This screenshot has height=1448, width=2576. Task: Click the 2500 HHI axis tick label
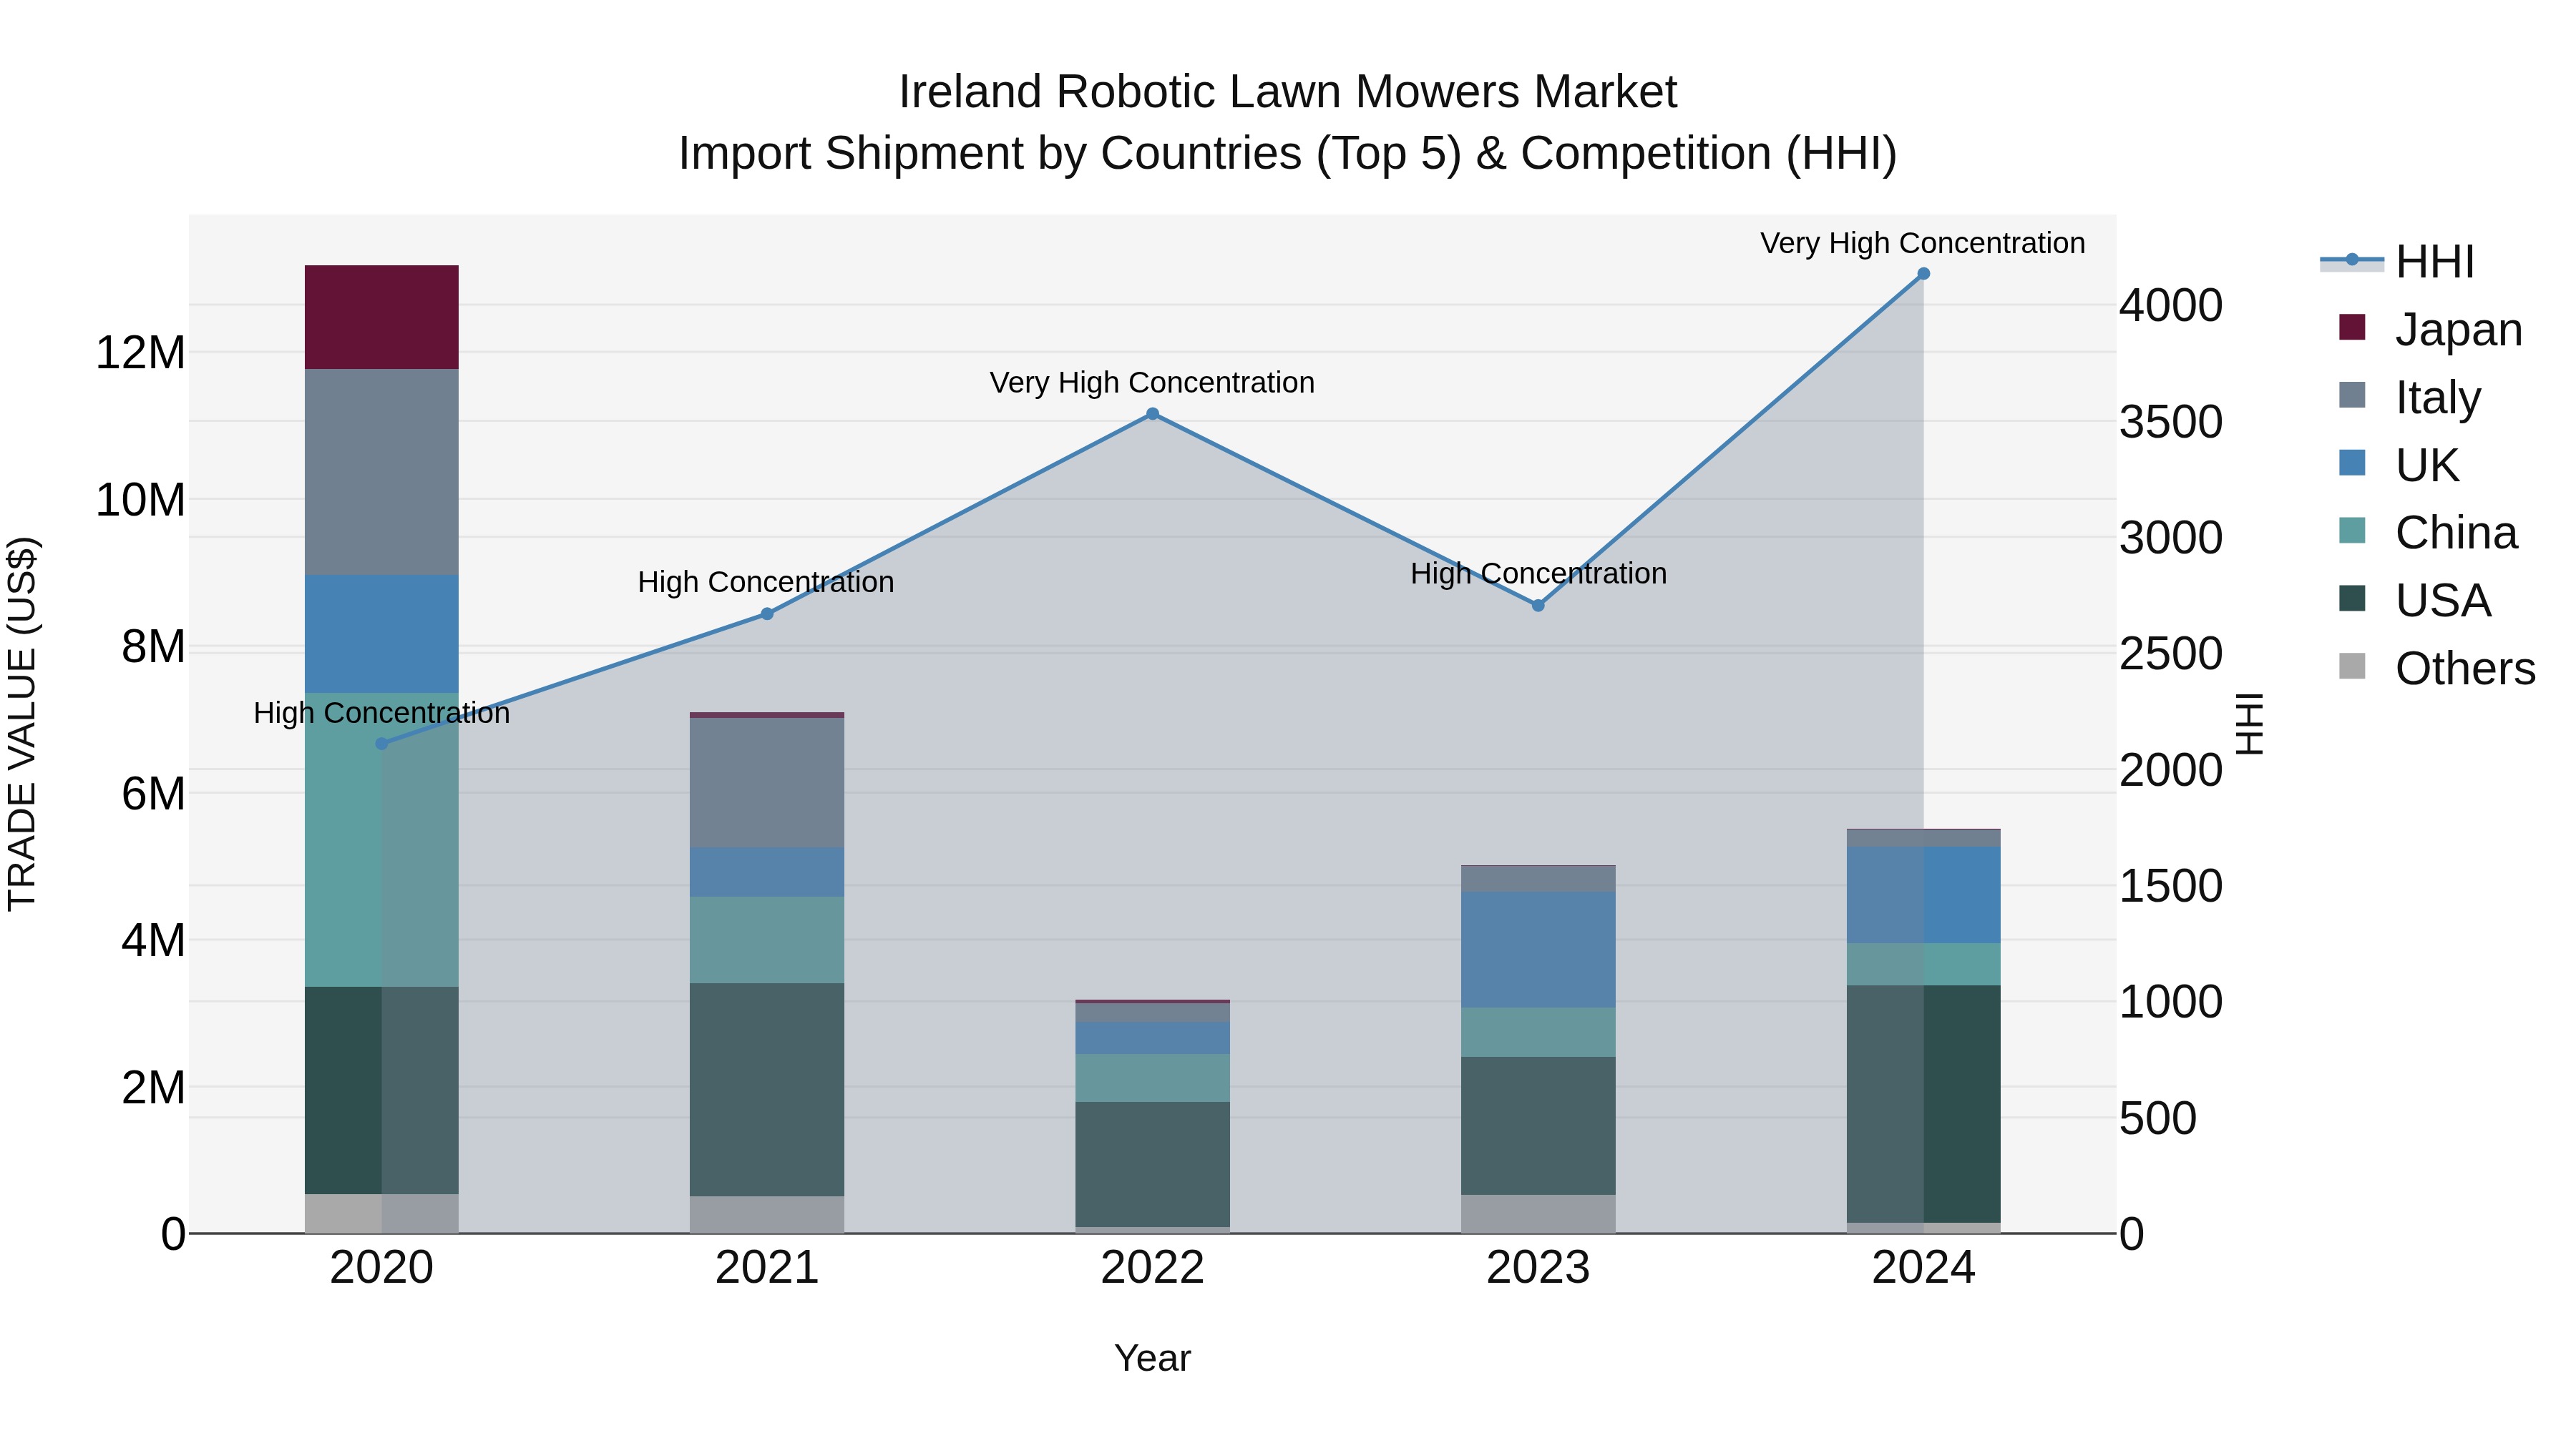2171,654
